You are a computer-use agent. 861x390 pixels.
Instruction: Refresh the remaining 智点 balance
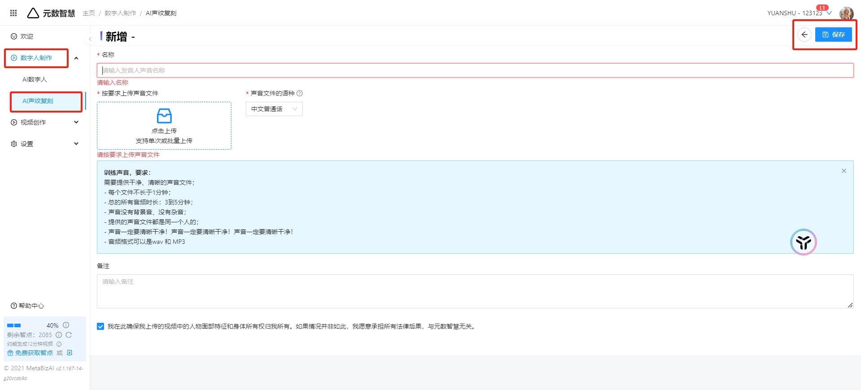pyautogui.click(x=69, y=335)
